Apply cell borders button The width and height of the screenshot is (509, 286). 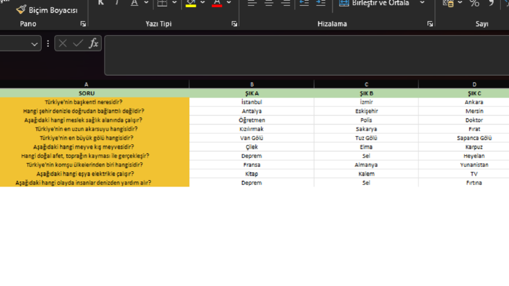[162, 3]
